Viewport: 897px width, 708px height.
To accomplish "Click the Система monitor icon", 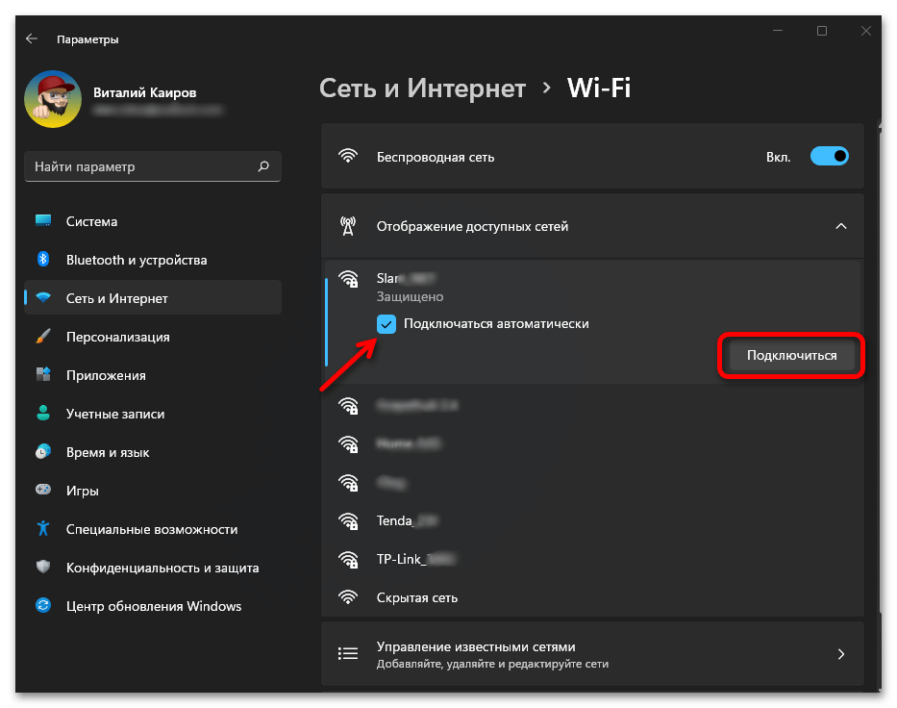I will (x=43, y=220).
